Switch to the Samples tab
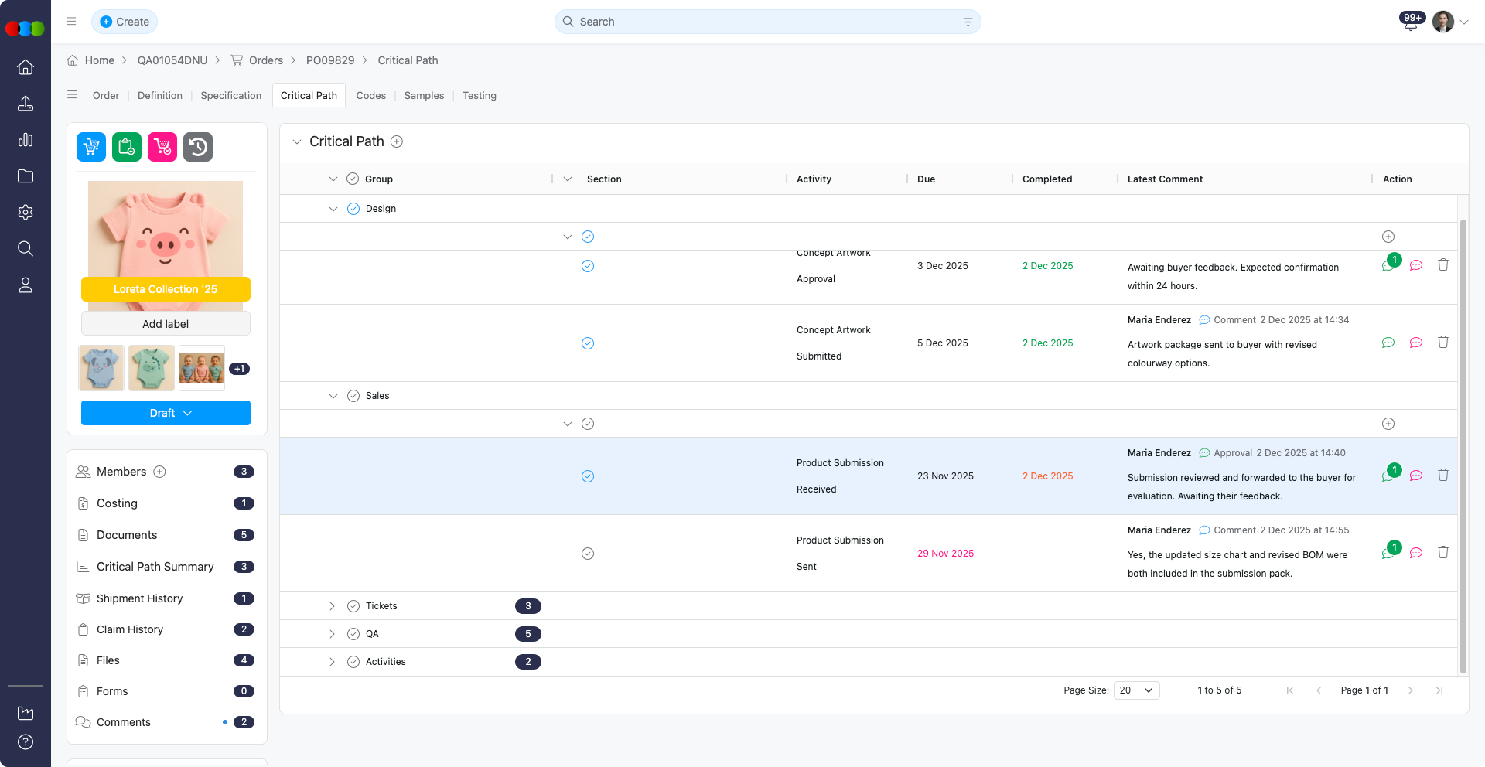Screen dimensions: 1485x767 click(424, 96)
